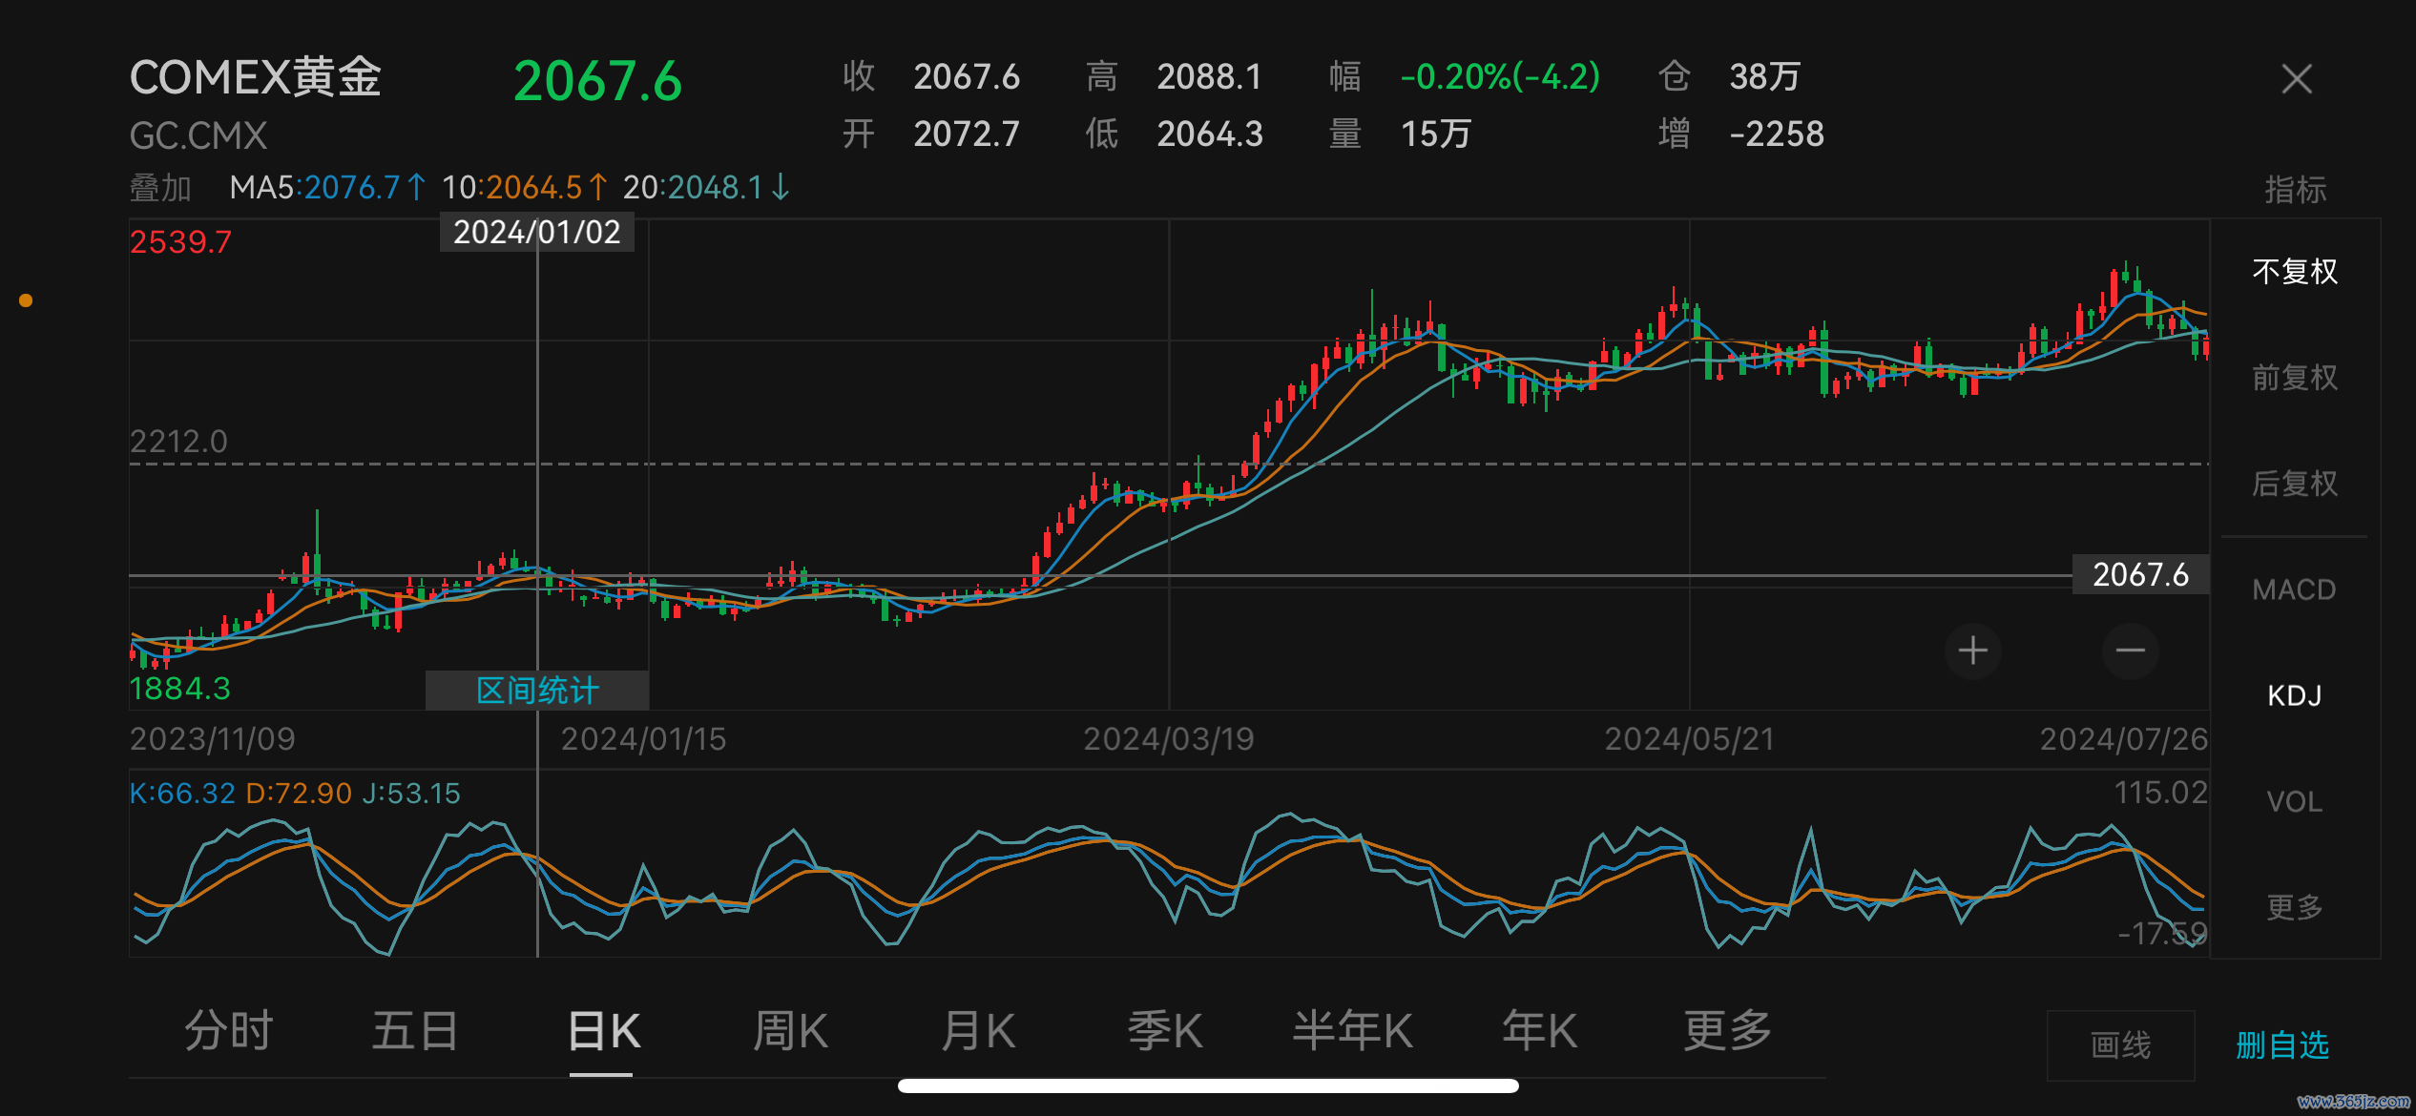2416x1116 pixels.
Task: Expand 更多 indicators in right panel
Action: click(x=2294, y=907)
